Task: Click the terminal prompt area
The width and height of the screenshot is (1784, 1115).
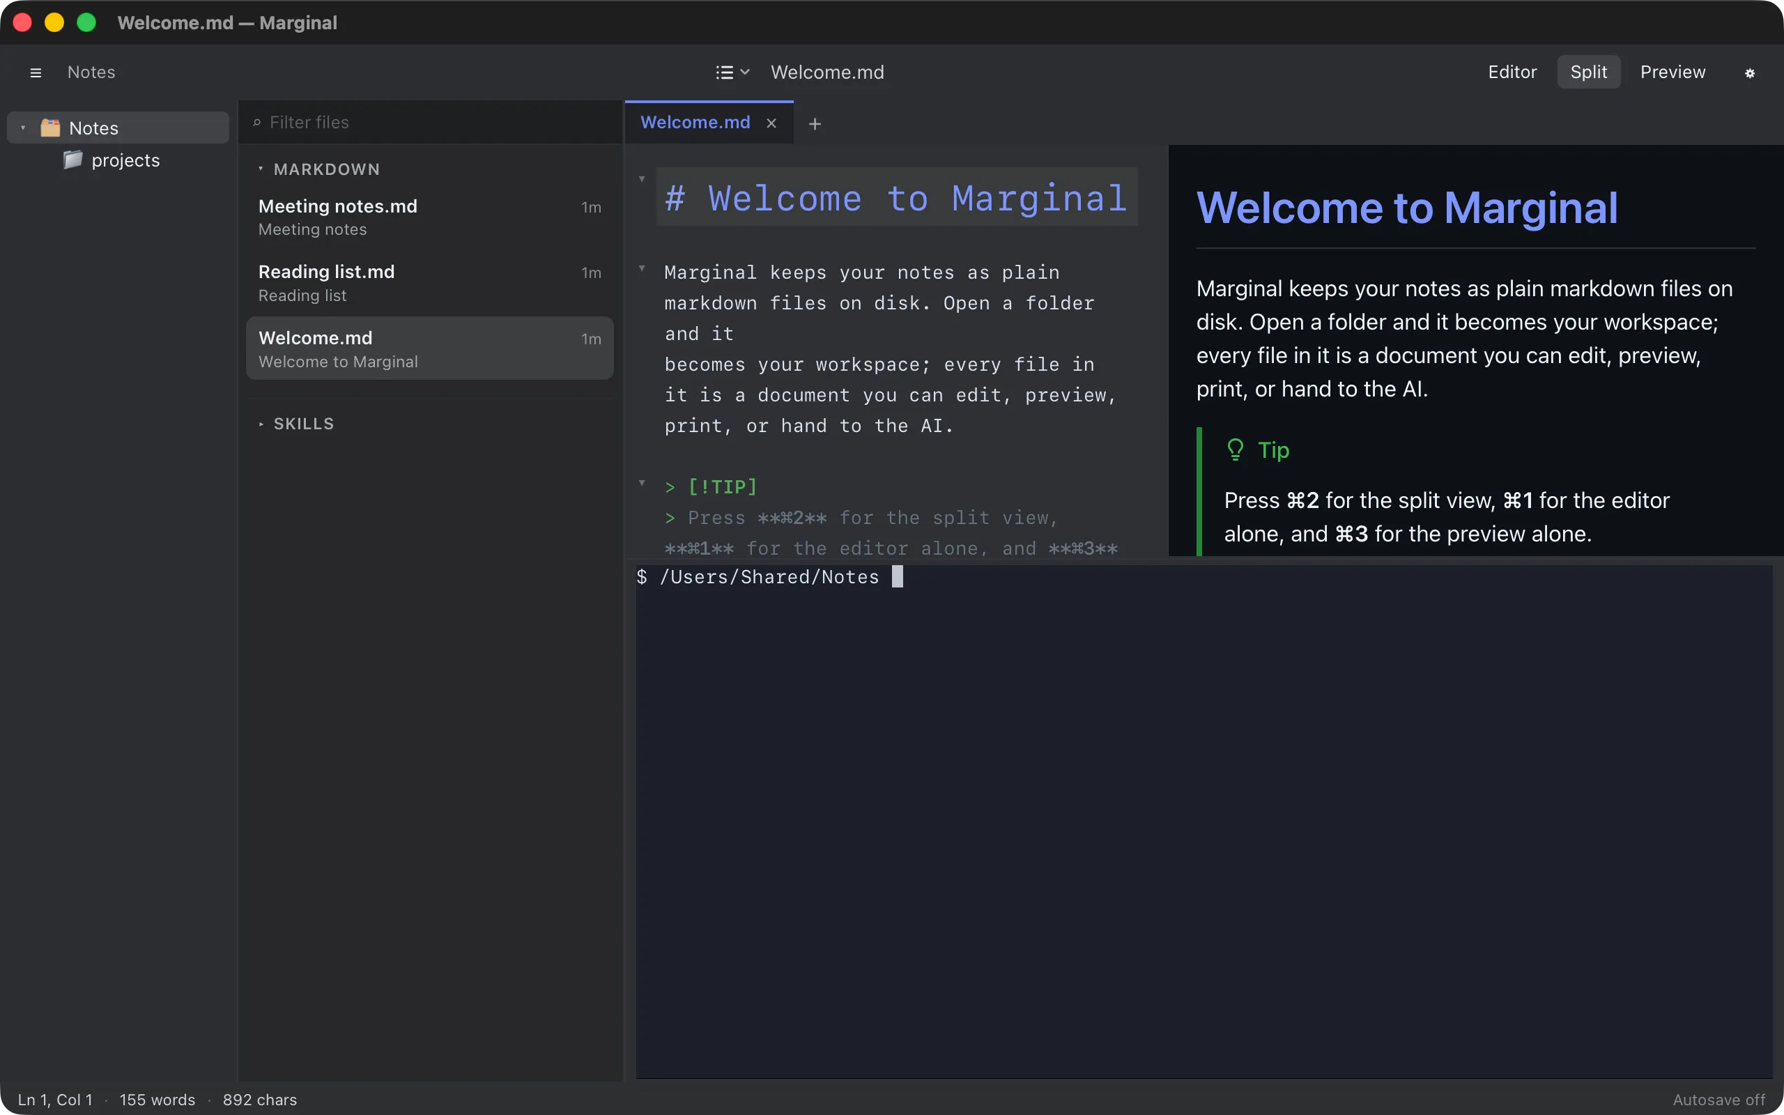Action: [1204, 821]
